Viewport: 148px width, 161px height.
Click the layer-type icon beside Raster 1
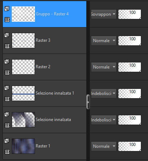pos(7,141)
